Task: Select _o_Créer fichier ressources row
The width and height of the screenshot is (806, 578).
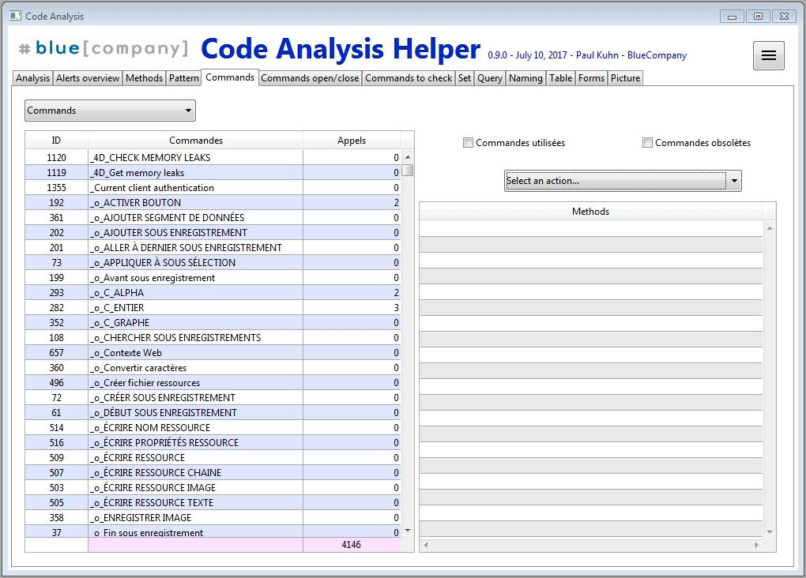Action: (213, 383)
